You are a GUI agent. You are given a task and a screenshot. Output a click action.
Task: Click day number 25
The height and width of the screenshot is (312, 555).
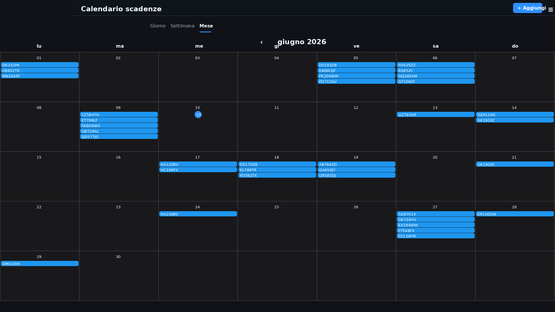pyautogui.click(x=277, y=207)
